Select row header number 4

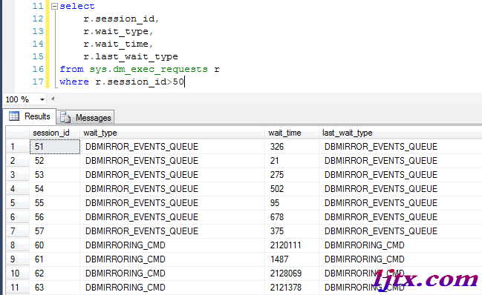pos(18,189)
